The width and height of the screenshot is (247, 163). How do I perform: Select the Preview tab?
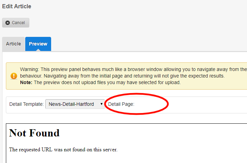pos(38,44)
